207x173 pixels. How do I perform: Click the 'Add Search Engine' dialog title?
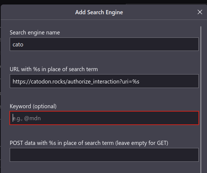[99, 12]
